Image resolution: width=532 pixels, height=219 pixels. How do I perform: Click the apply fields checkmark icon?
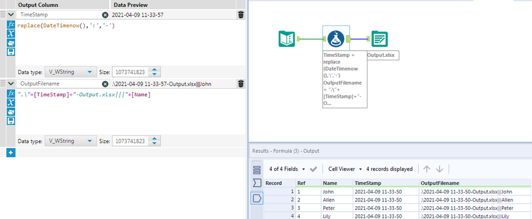pyautogui.click(x=313, y=169)
